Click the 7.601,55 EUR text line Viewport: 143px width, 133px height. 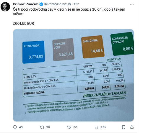coord(23,24)
